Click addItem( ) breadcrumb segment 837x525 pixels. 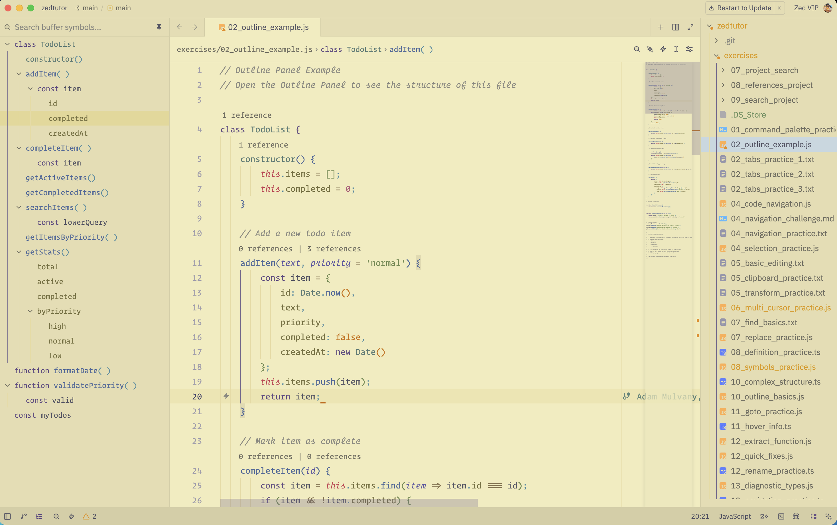(411, 49)
